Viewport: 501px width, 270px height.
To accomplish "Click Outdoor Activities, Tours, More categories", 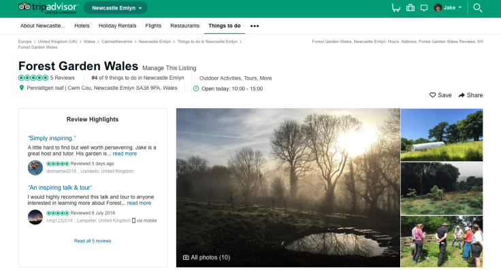I will [236, 78].
